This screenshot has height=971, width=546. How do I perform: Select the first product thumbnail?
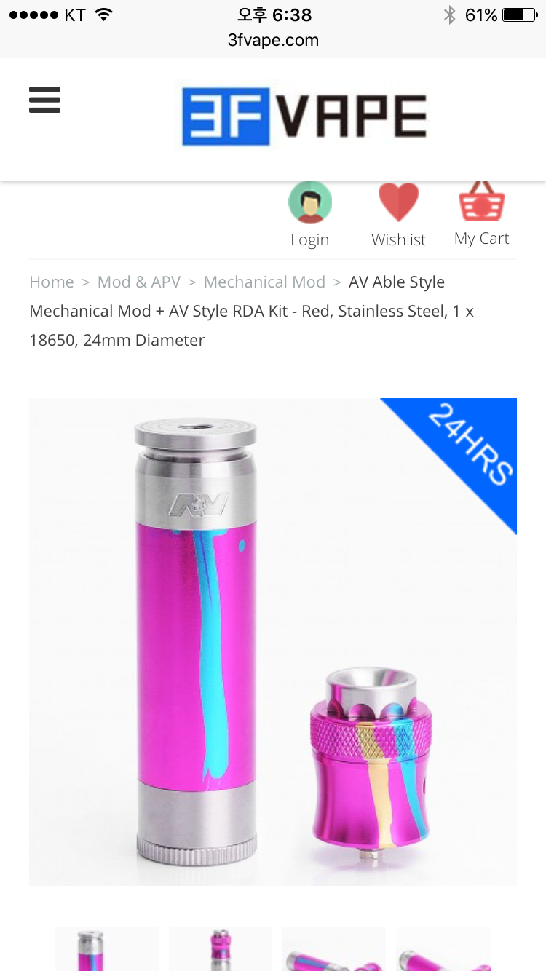click(107, 948)
